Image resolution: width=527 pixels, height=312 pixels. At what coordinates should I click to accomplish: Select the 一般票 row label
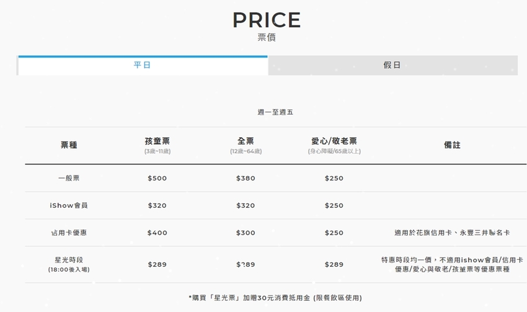tap(69, 178)
